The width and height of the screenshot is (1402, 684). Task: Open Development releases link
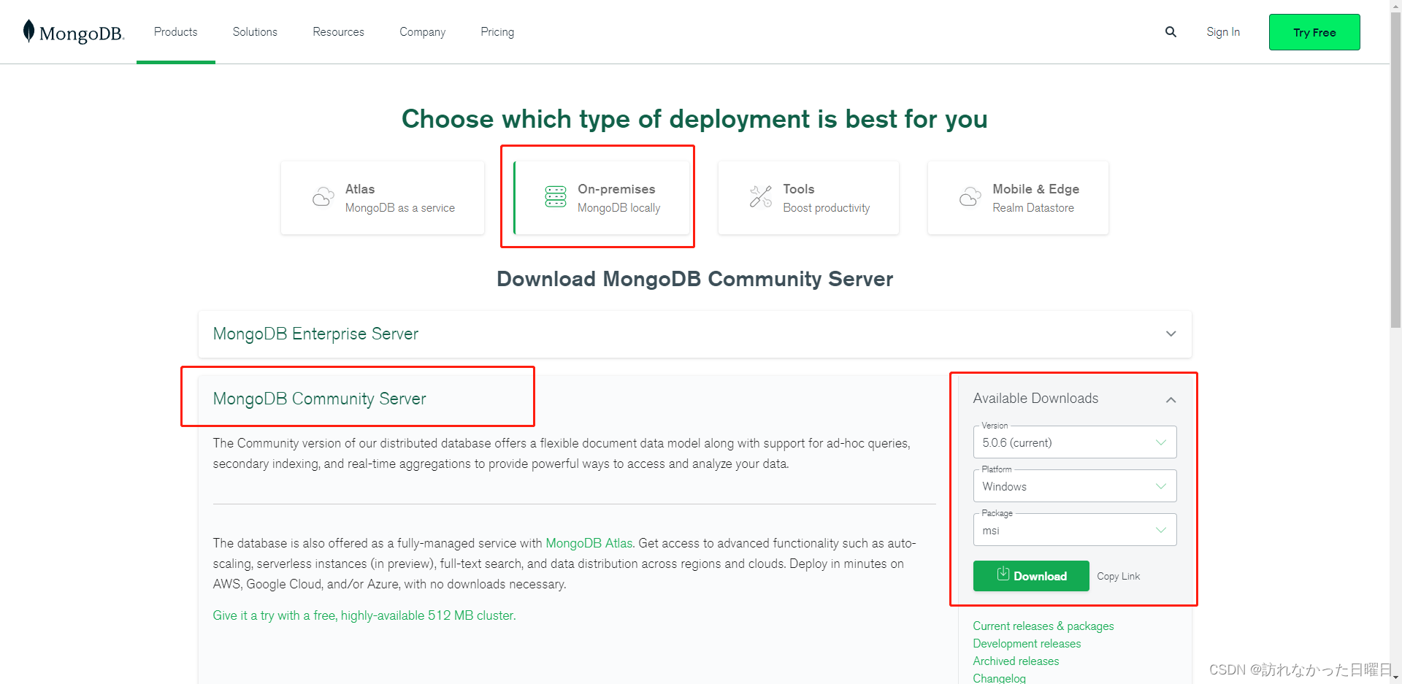pyautogui.click(x=1027, y=644)
